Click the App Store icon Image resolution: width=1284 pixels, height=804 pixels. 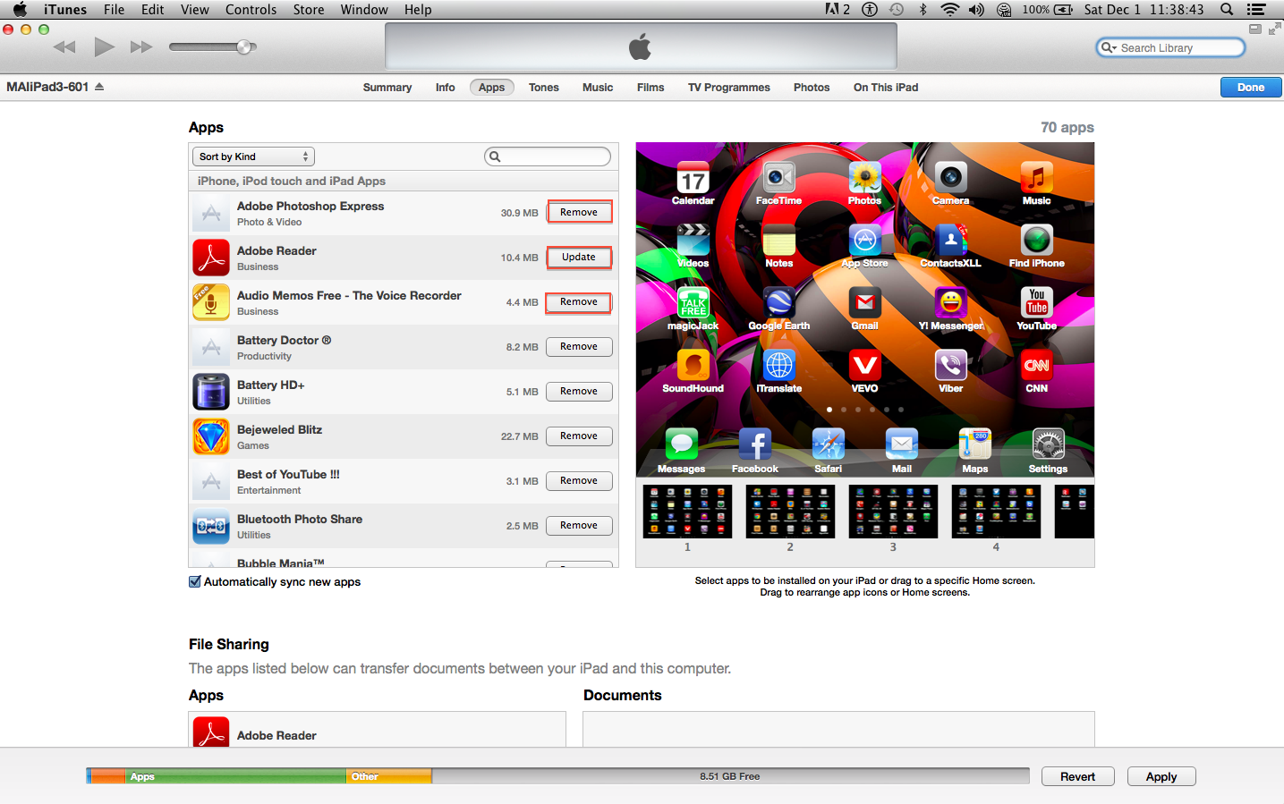[x=865, y=240]
